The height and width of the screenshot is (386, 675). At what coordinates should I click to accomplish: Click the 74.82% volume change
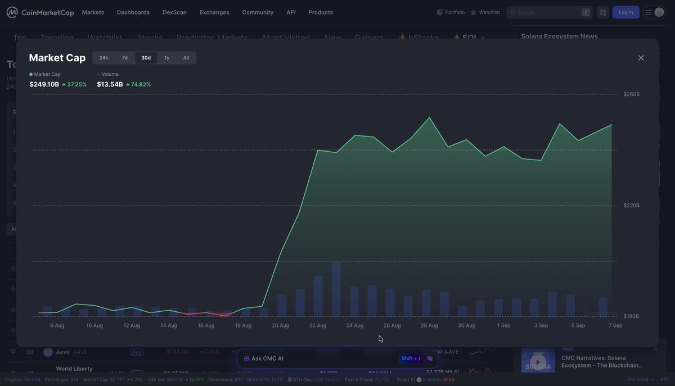[138, 84]
